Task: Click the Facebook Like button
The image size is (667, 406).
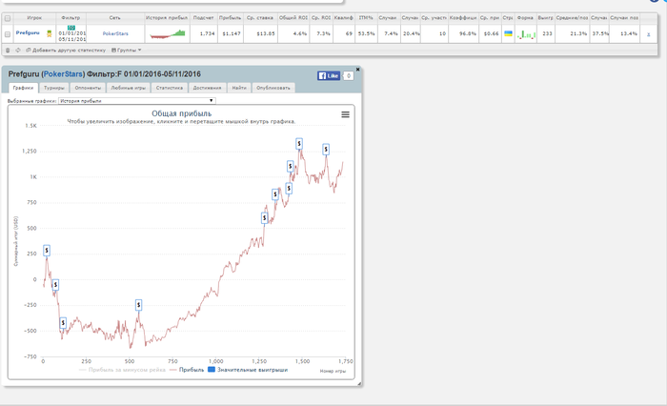Action: [x=329, y=75]
